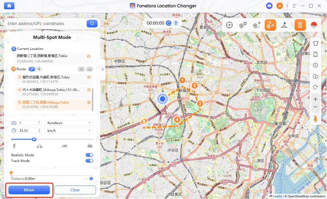
Task: Select the navigation arrow route mode
Action: coord(39,69)
